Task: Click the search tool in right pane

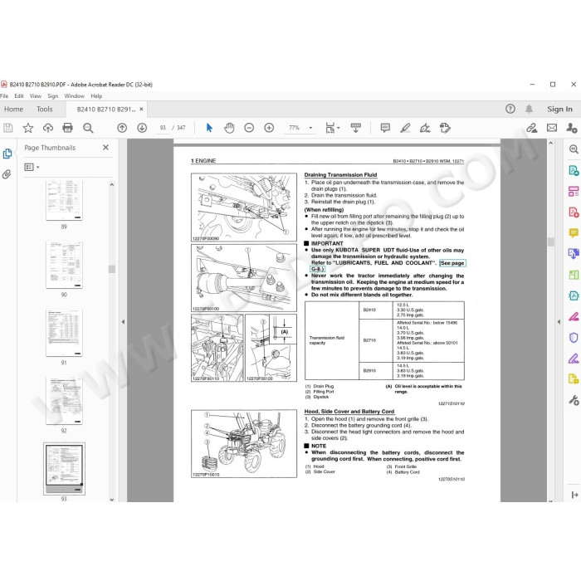Action: click(x=574, y=149)
